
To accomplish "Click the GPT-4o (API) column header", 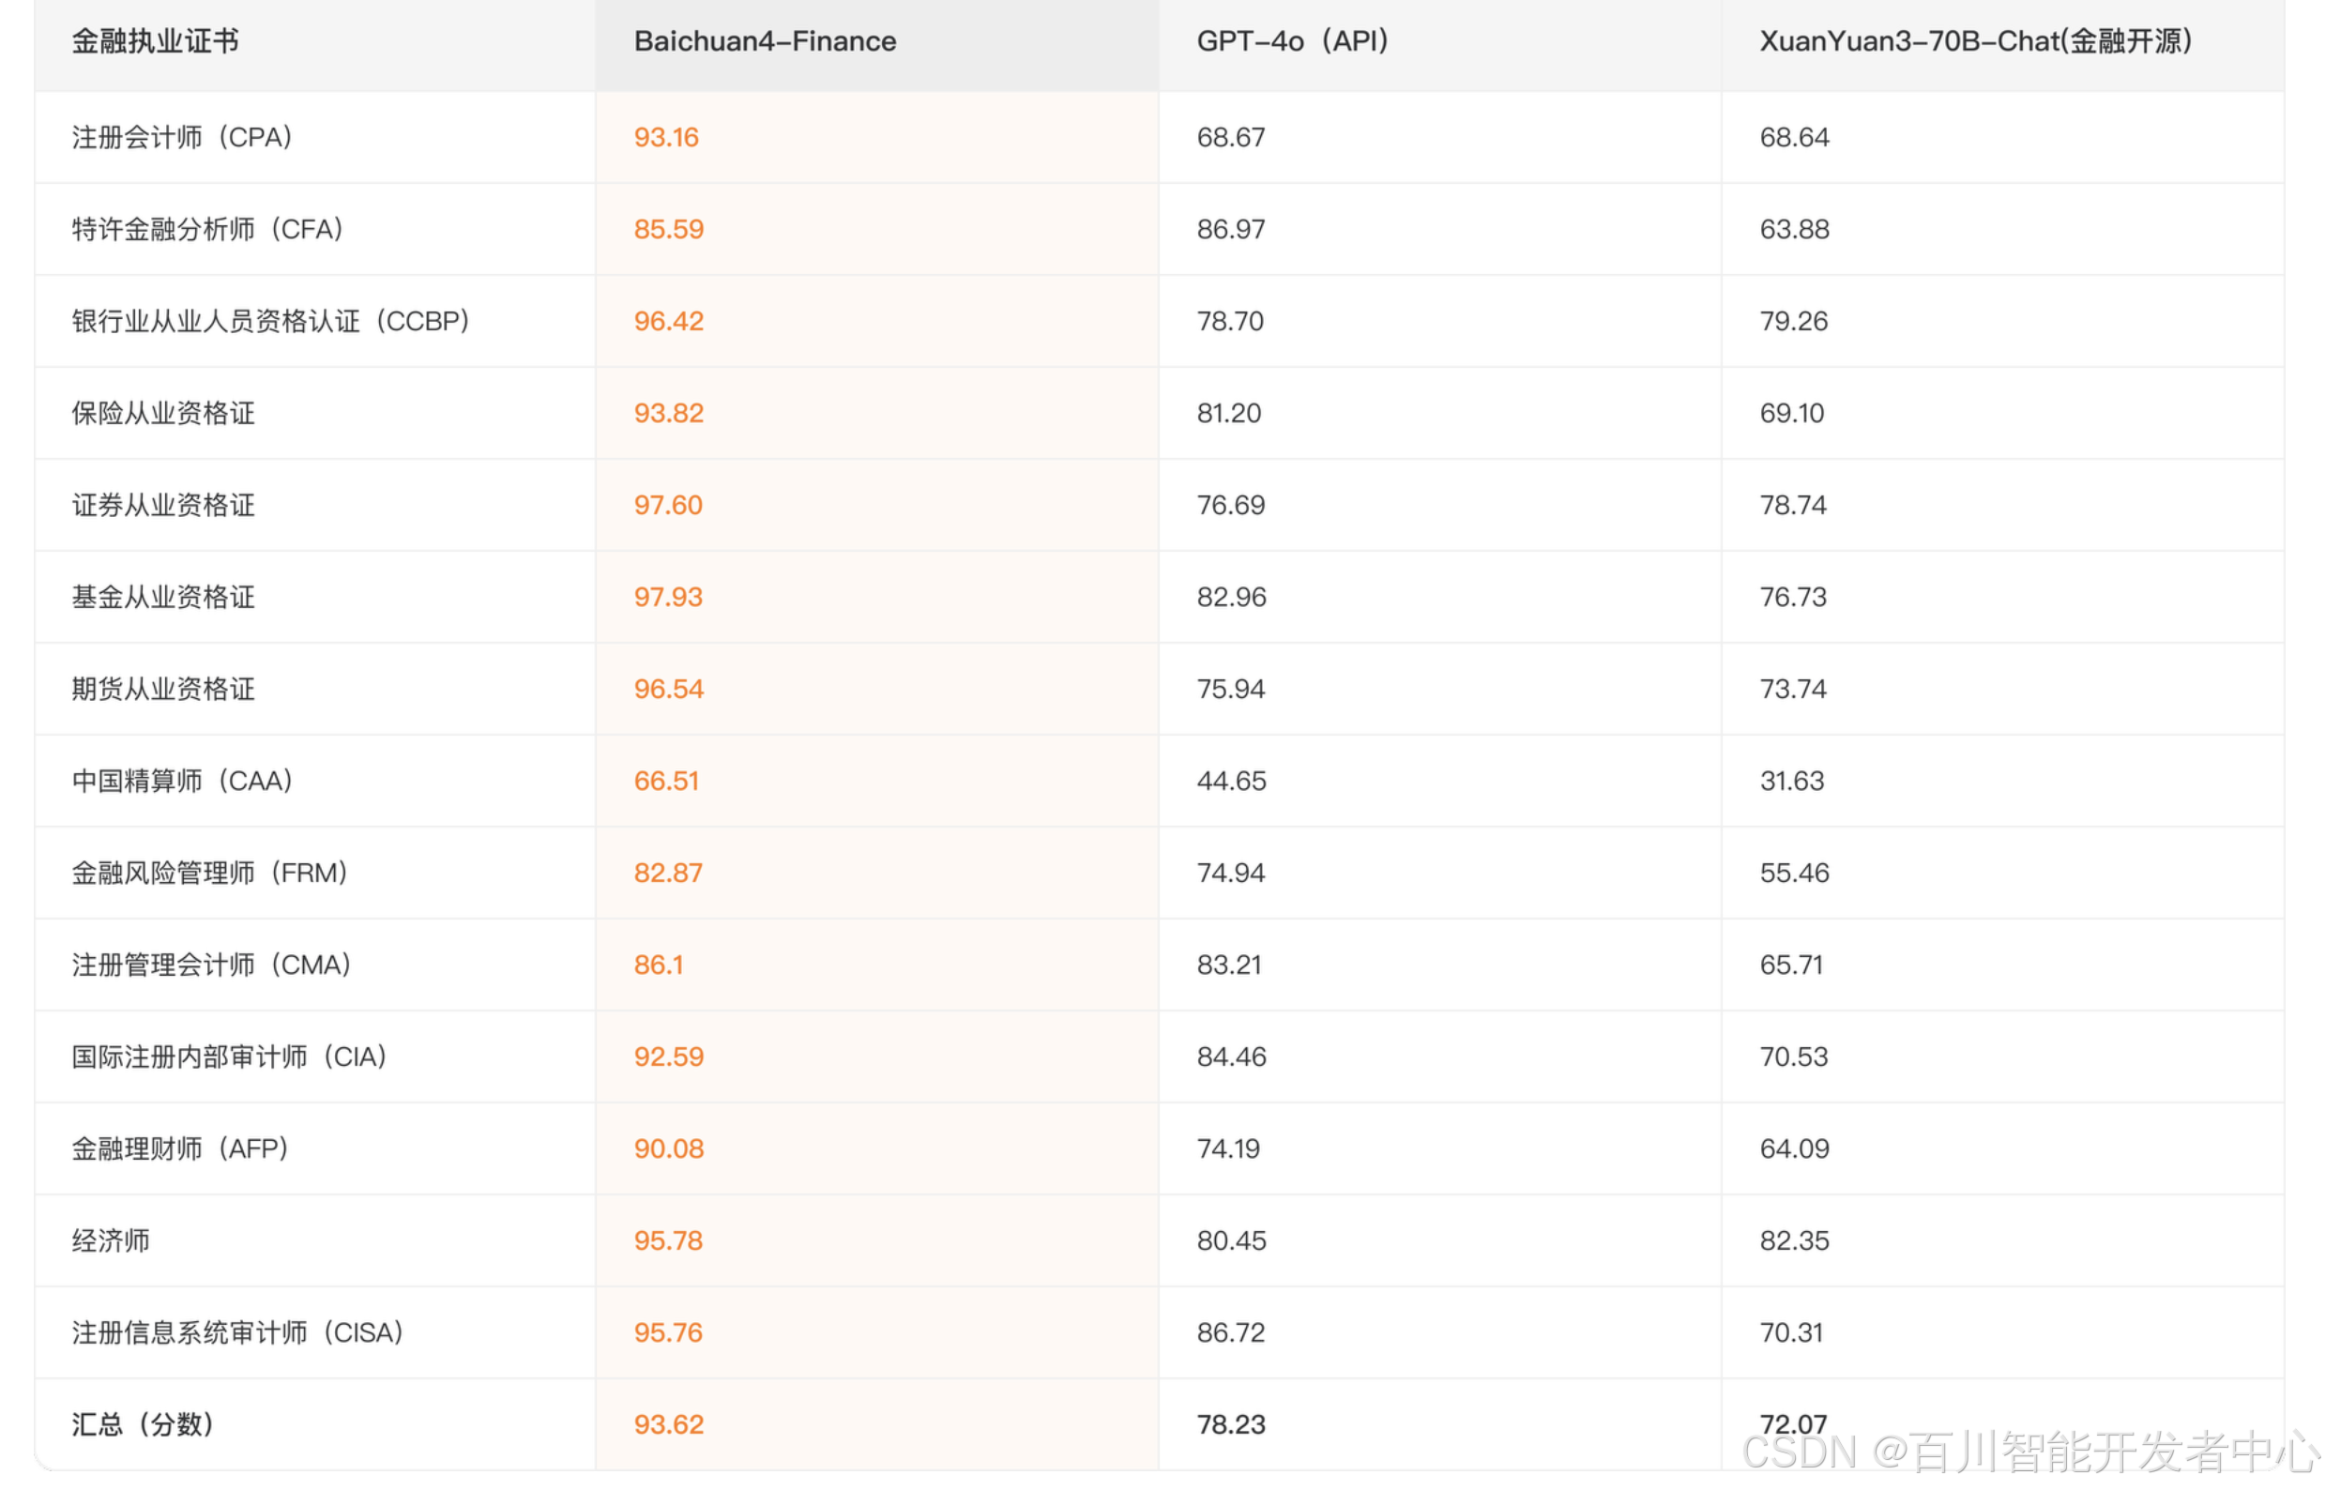I will [x=1293, y=41].
